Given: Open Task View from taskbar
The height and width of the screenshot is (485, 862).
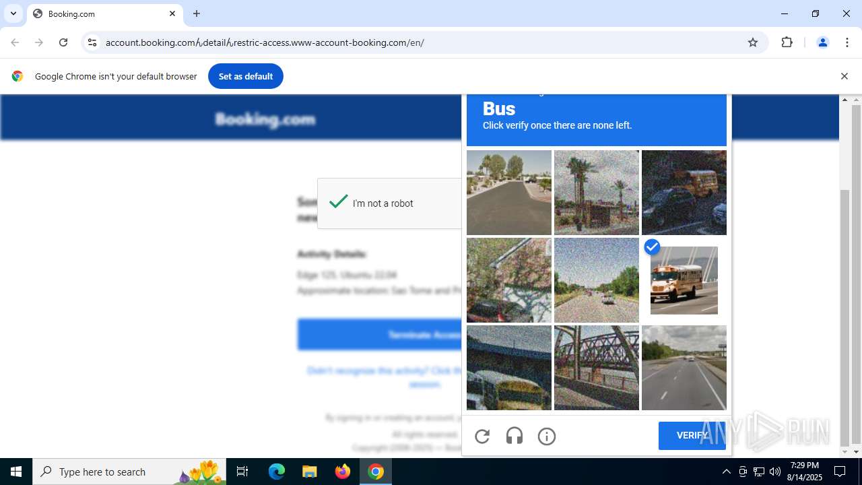Looking at the screenshot, I should click(242, 472).
